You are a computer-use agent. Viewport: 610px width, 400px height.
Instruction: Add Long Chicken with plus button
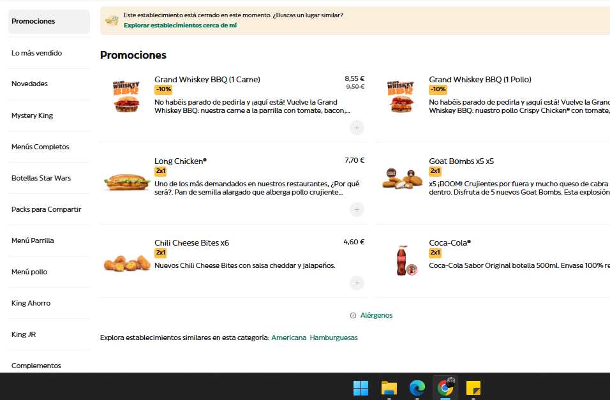tap(357, 209)
